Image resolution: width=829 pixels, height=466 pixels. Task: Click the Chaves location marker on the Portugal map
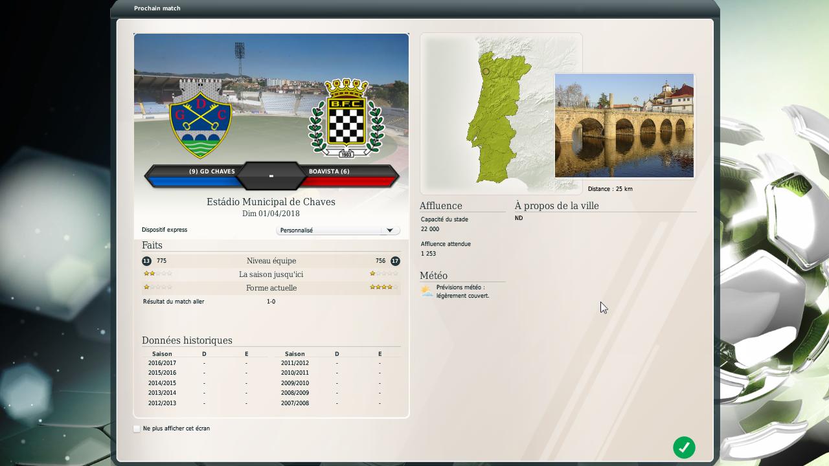[x=486, y=72]
